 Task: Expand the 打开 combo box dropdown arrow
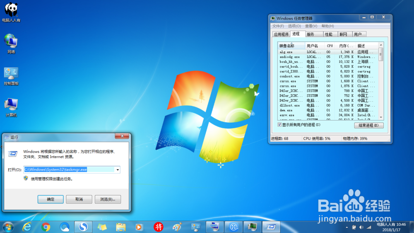(118, 170)
